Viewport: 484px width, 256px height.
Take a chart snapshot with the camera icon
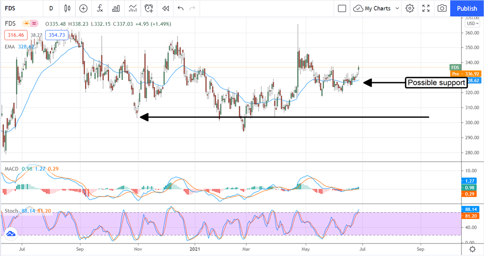click(x=442, y=8)
